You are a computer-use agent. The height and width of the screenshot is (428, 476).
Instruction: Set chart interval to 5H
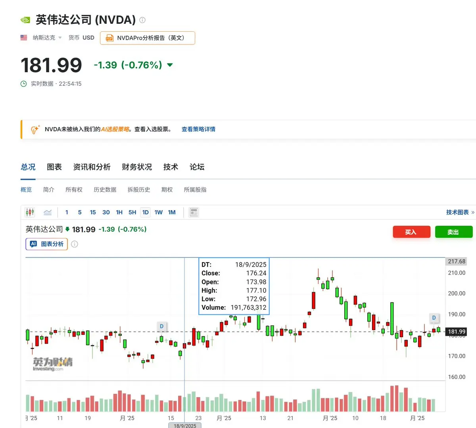coord(132,212)
